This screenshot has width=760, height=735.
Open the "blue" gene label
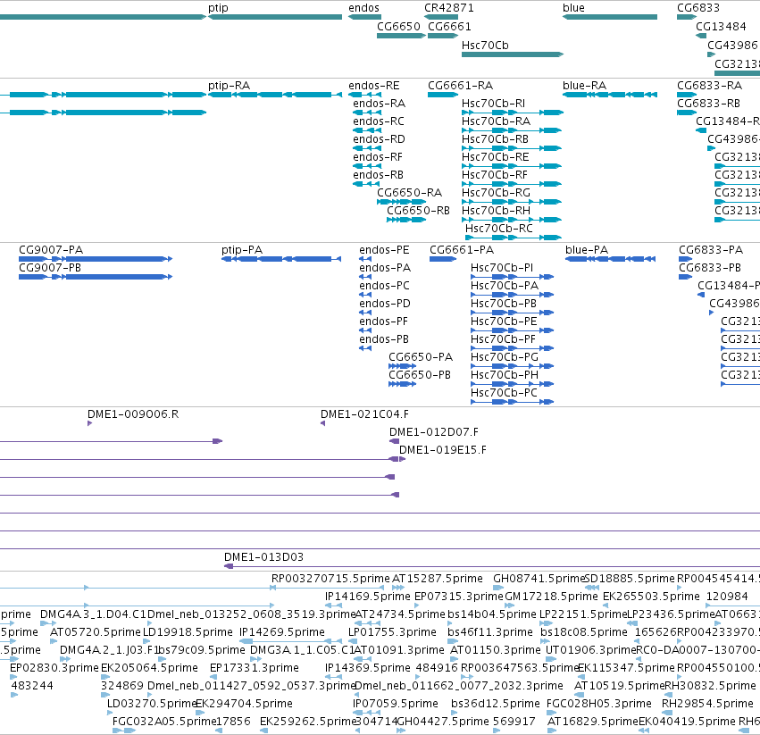pos(573,8)
